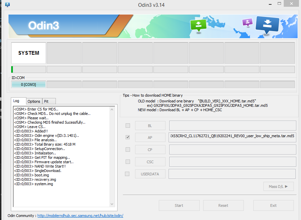Click the SYSTEM status box
301x220 pixels.
click(x=28, y=53)
